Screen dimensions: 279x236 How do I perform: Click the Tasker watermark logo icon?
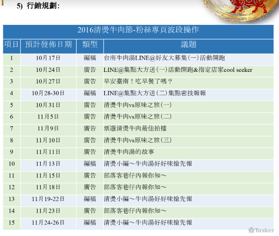click(x=251, y=230)
